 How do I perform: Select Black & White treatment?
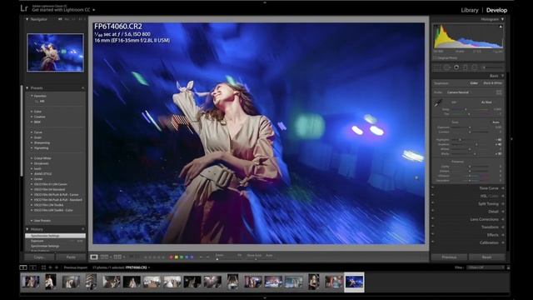pos(492,83)
